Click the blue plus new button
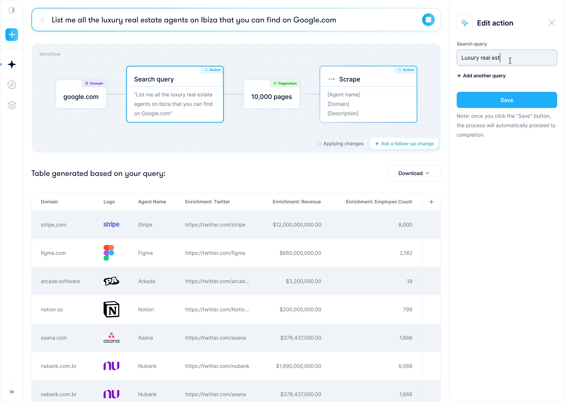The image size is (565, 402). (12, 35)
